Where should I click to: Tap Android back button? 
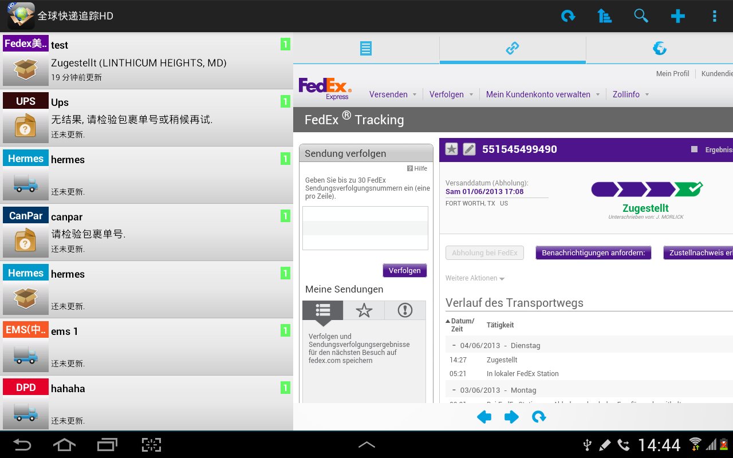[22, 445]
